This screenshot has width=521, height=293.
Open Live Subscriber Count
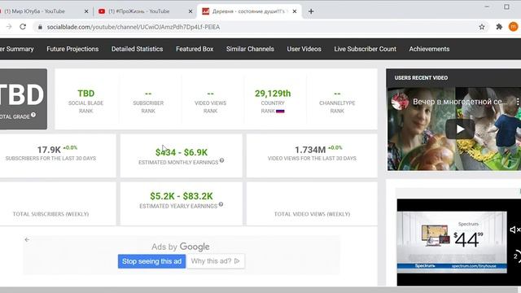tap(366, 49)
